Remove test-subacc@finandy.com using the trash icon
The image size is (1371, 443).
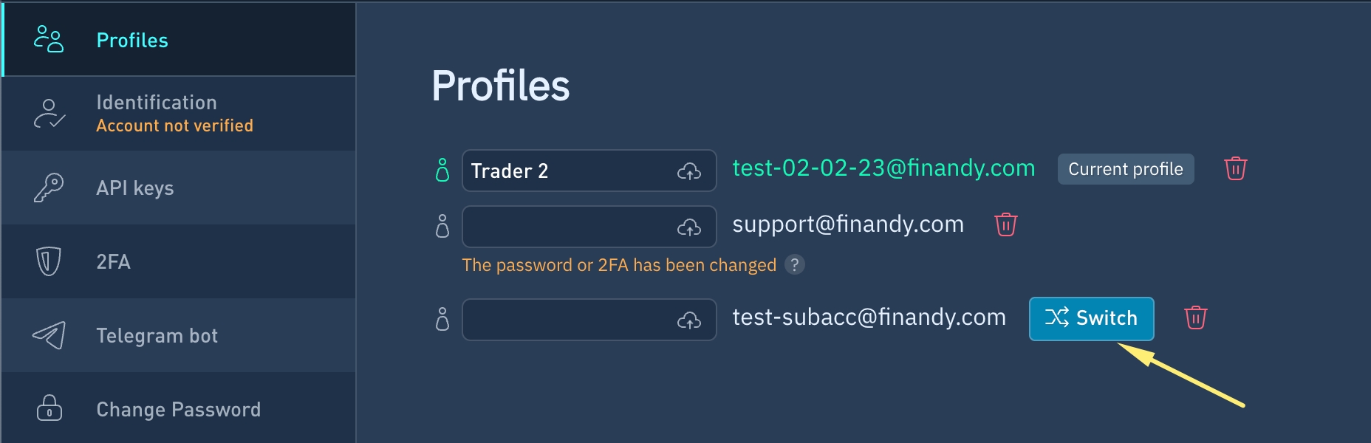point(1196,318)
